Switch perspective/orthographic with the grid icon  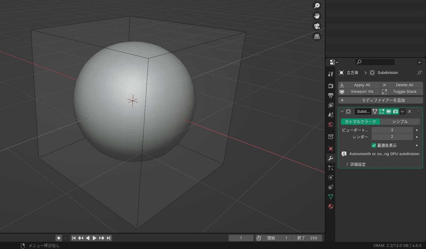point(317,36)
